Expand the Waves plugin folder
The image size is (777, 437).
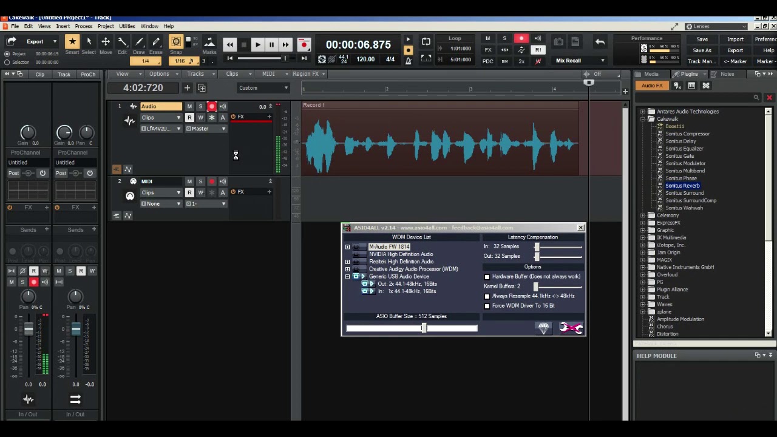643,305
